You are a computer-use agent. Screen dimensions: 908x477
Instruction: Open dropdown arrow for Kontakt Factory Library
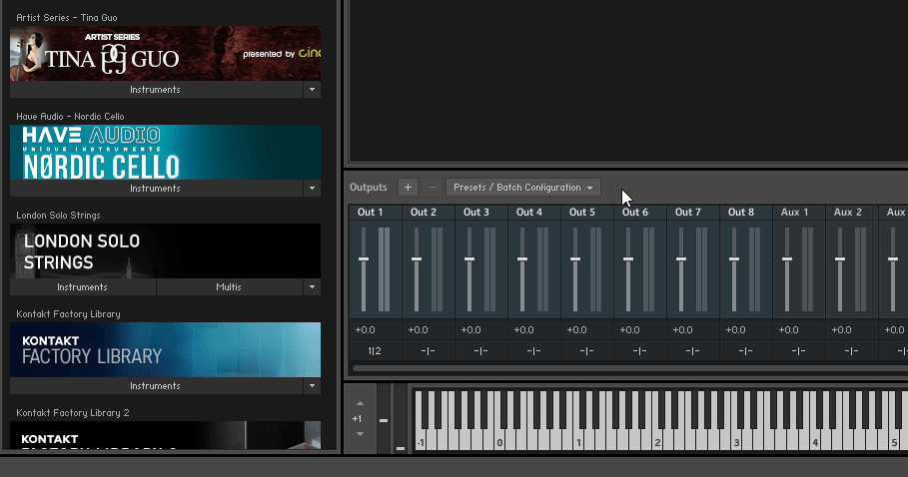tap(312, 386)
